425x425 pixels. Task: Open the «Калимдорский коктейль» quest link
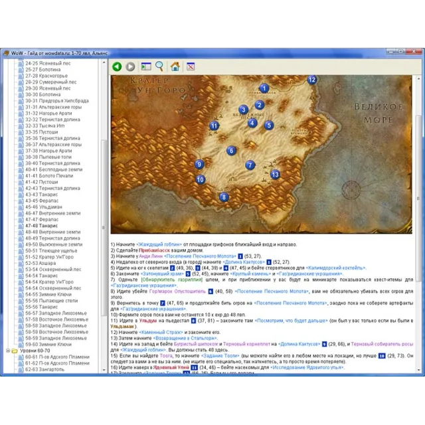(x=336, y=268)
